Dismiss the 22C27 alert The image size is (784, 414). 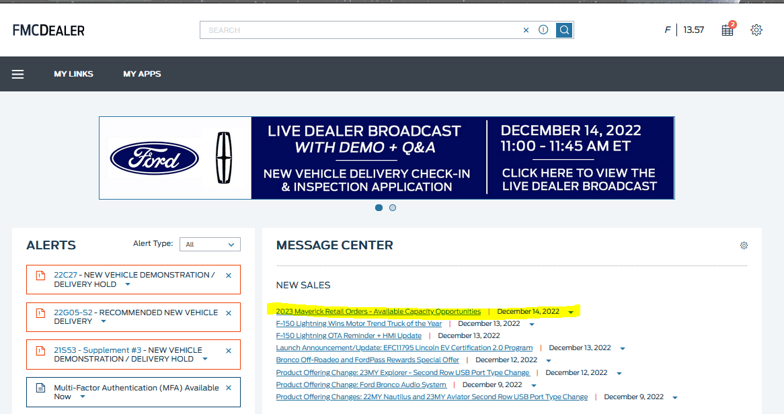pyautogui.click(x=229, y=276)
